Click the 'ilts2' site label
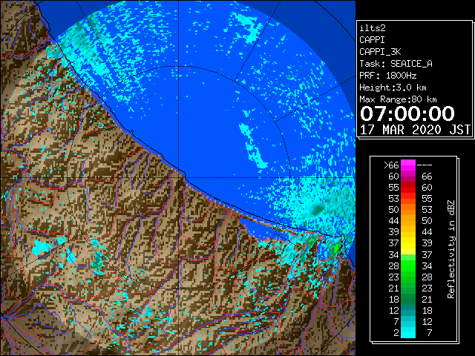The width and height of the screenshot is (475, 356). point(373,28)
